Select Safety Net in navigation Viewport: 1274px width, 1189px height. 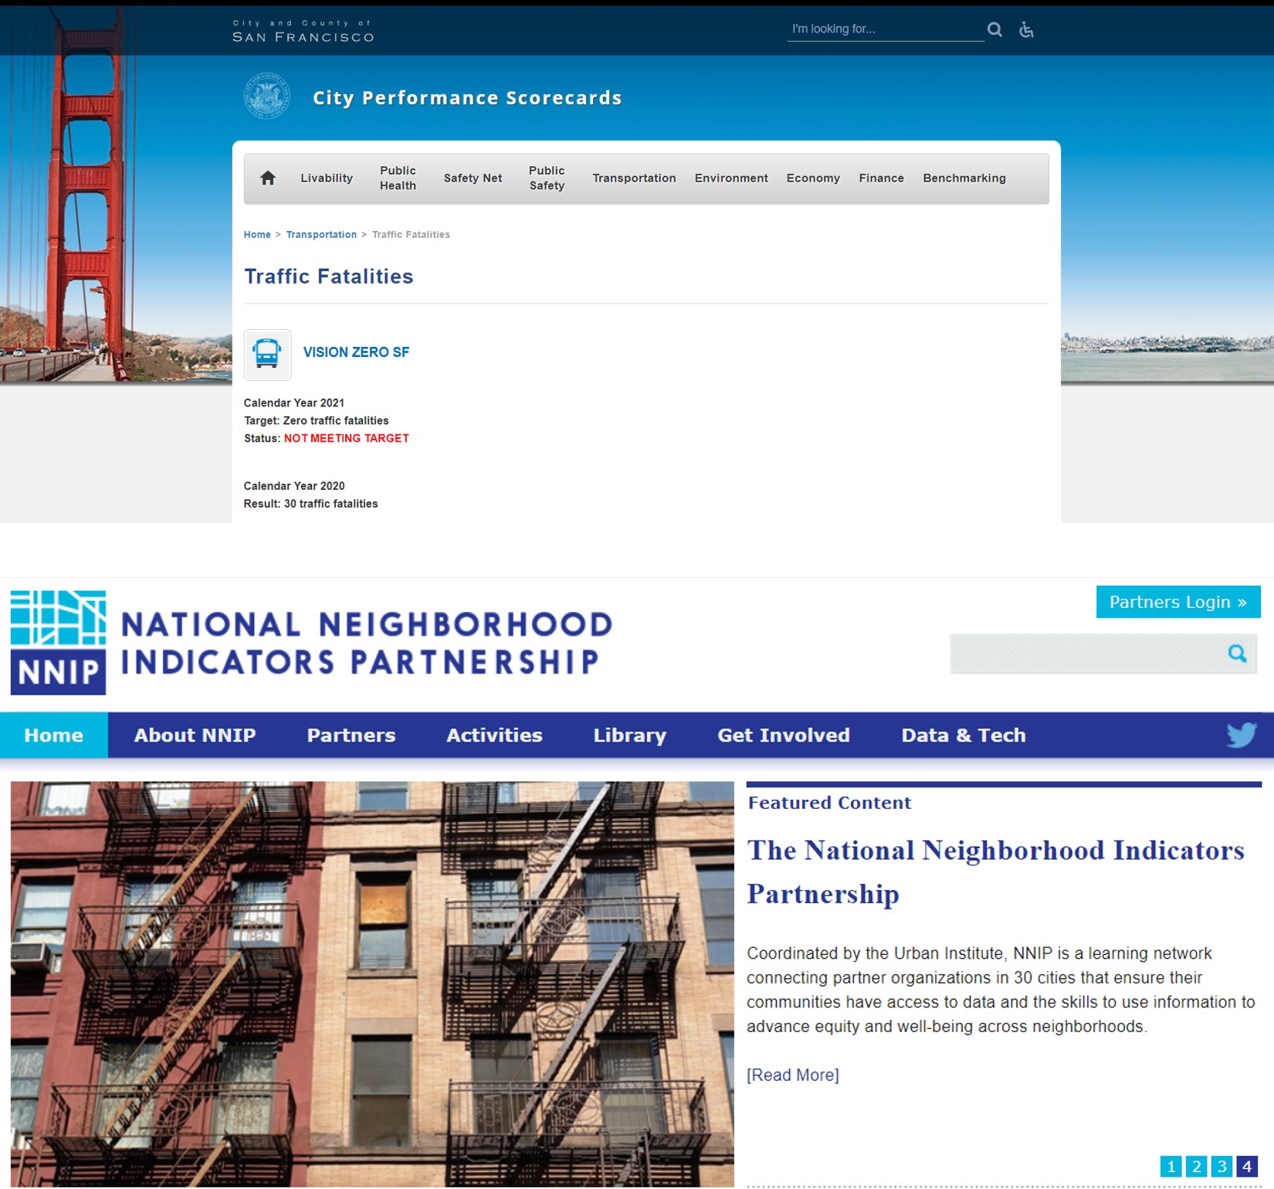pos(473,178)
